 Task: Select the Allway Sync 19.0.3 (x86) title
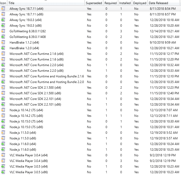pyautogui.click(x=26, y=26)
